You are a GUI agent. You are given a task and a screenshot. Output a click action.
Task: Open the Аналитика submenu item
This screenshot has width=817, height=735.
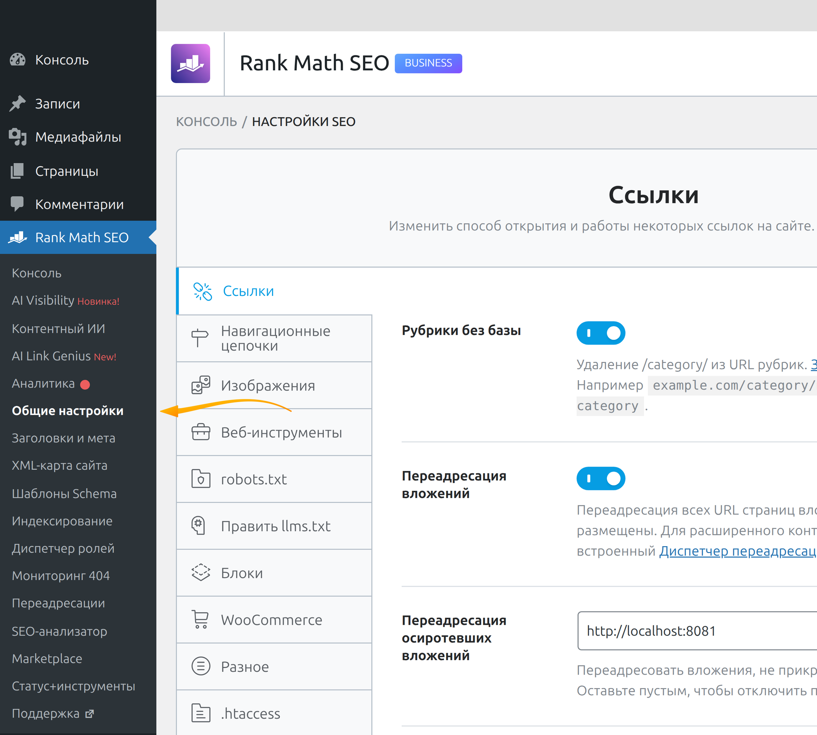click(43, 383)
